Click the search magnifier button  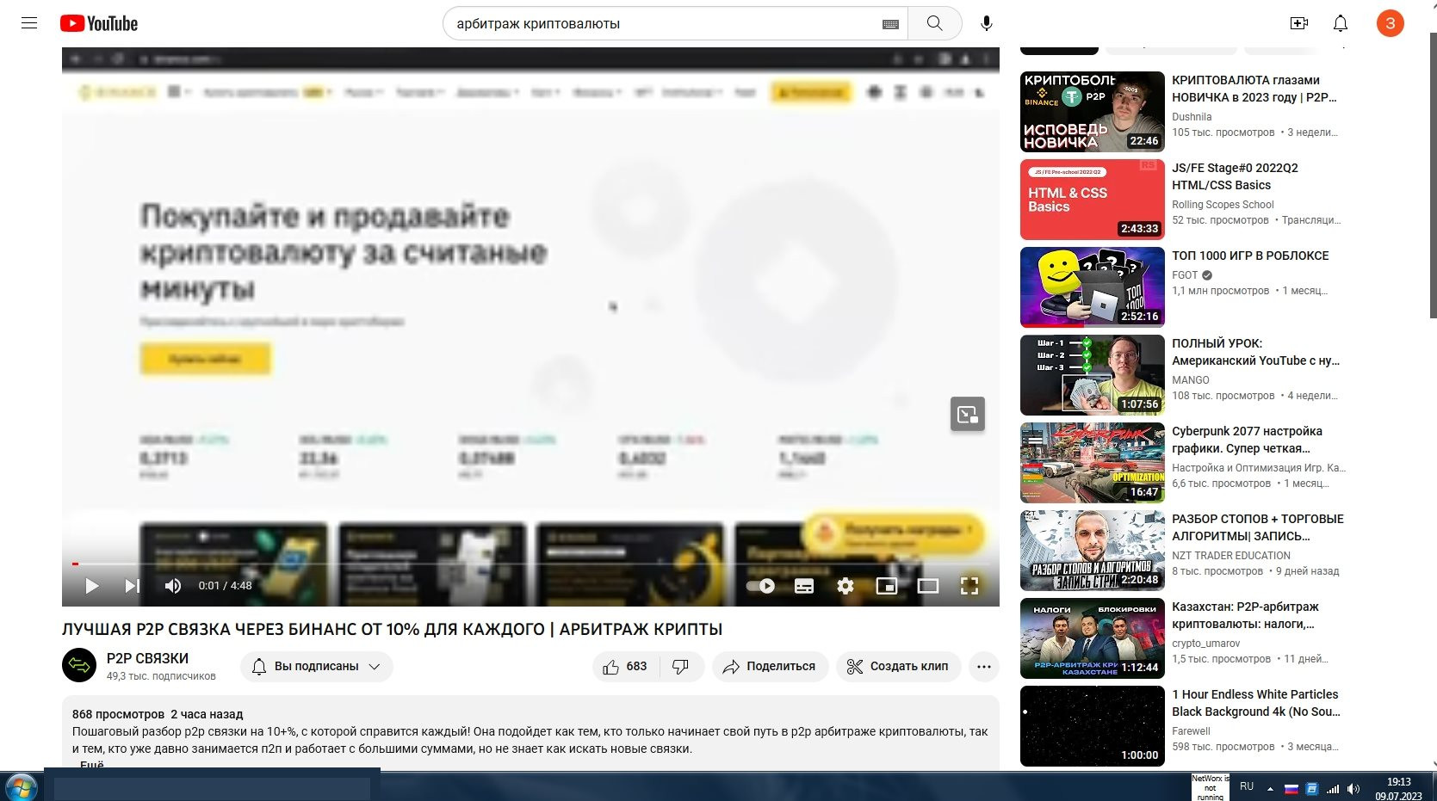click(934, 23)
